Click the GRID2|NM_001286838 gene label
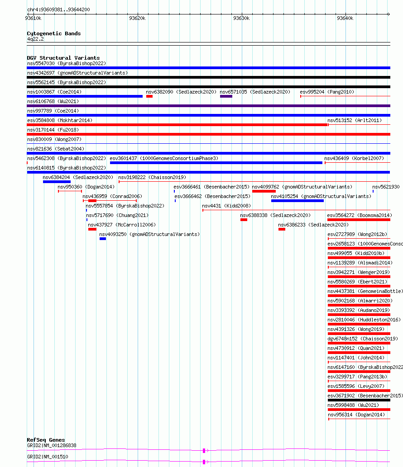Image resolution: width=403 pixels, height=467 pixels. (x=52, y=446)
